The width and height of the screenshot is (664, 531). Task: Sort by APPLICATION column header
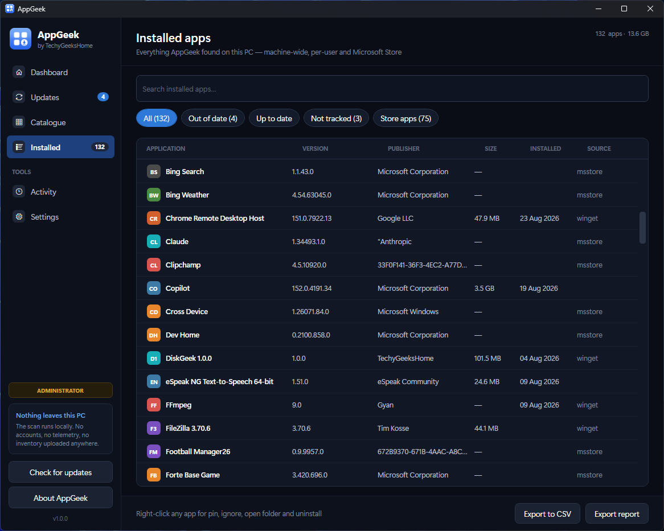[166, 149]
